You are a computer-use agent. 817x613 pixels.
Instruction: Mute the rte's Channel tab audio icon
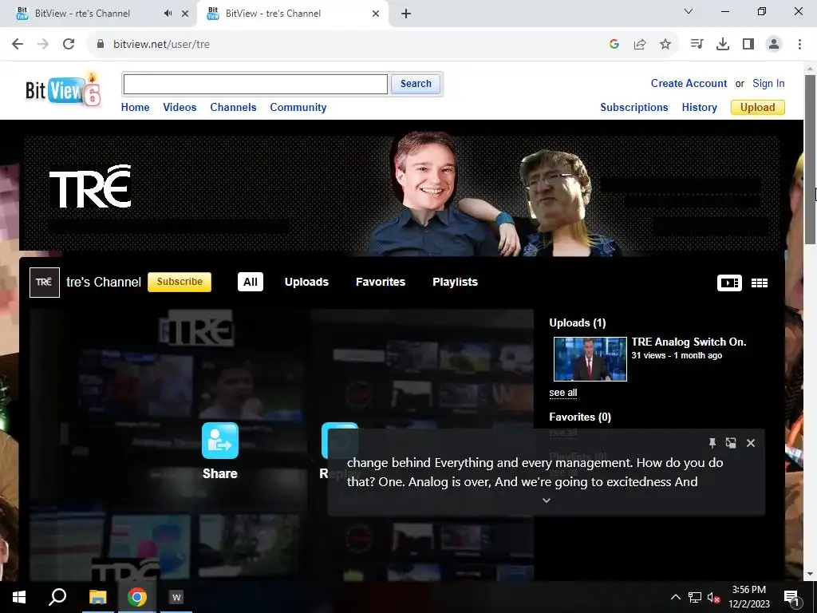click(168, 14)
